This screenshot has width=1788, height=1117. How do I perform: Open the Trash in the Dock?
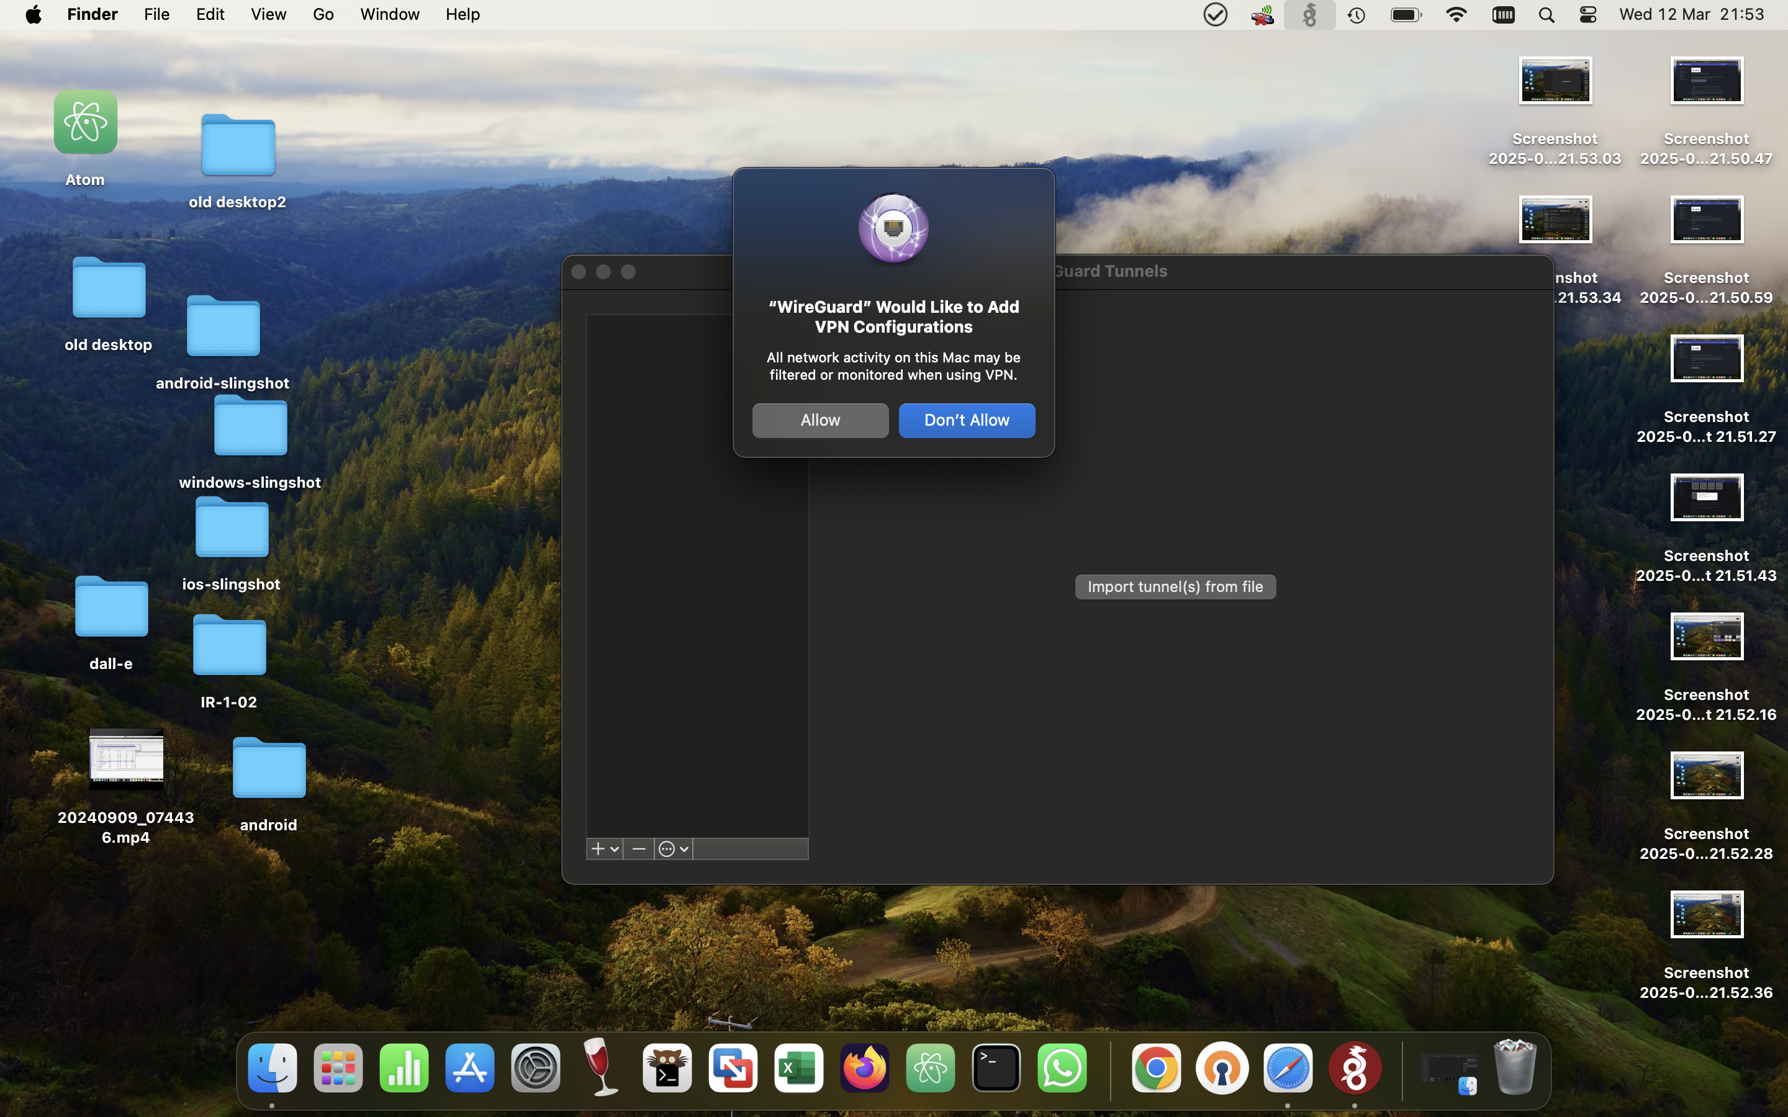[1515, 1068]
